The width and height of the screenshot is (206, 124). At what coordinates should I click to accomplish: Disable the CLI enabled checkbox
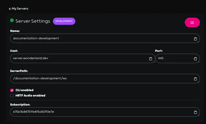pyautogui.click(x=12, y=90)
